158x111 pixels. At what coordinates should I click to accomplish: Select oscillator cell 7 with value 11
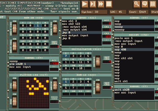click(81, 62)
